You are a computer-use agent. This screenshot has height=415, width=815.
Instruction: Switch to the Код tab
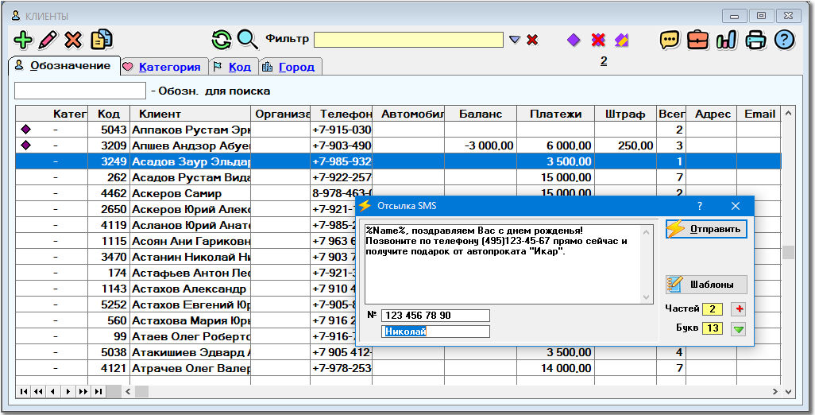pyautogui.click(x=234, y=67)
